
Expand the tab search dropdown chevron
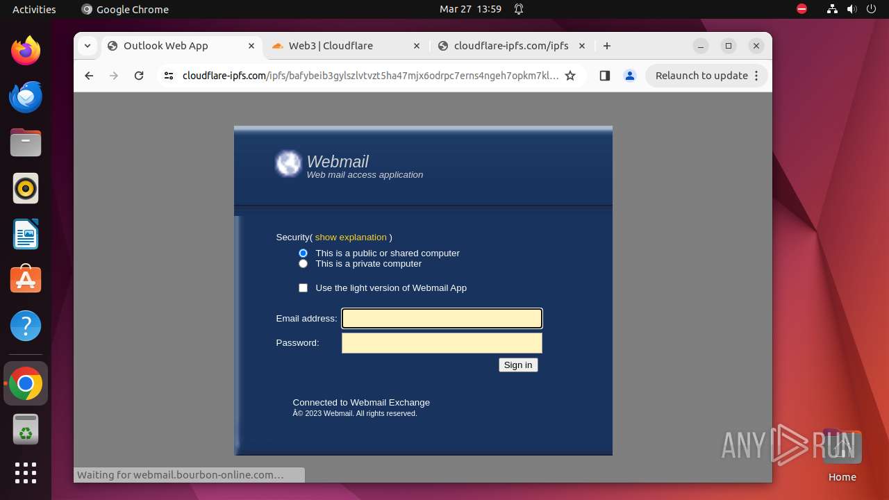coord(87,46)
